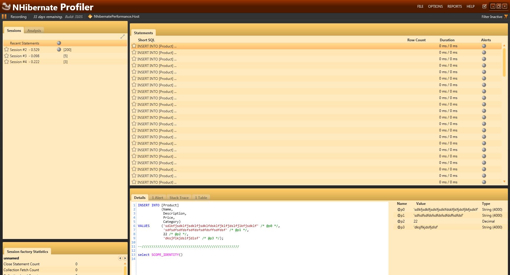Click the 31 days remaining notice
Screen dimensions: 510x275
coord(48,17)
